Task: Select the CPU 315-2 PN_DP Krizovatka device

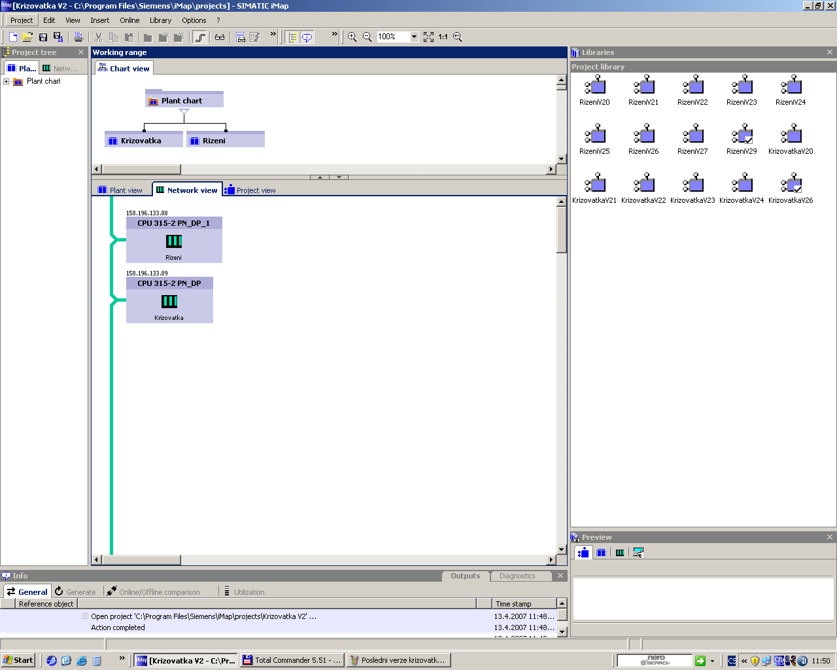Action: pyautogui.click(x=169, y=300)
